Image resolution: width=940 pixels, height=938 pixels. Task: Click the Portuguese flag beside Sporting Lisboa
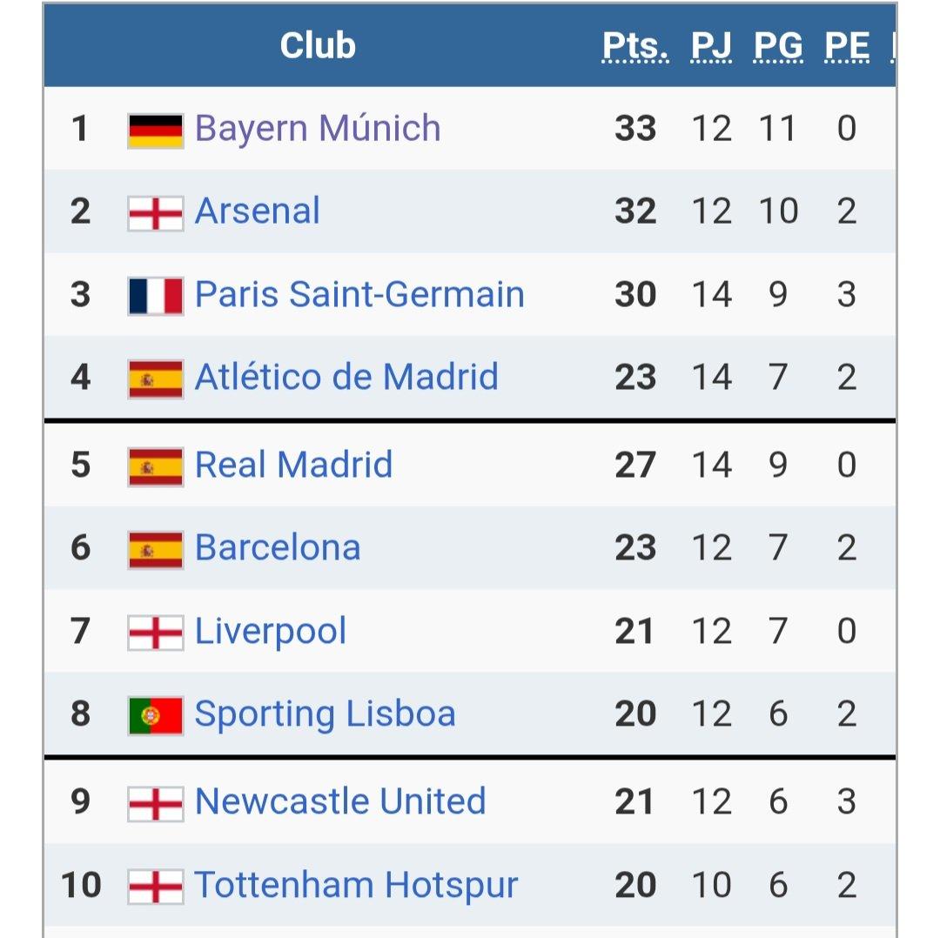[x=155, y=715]
